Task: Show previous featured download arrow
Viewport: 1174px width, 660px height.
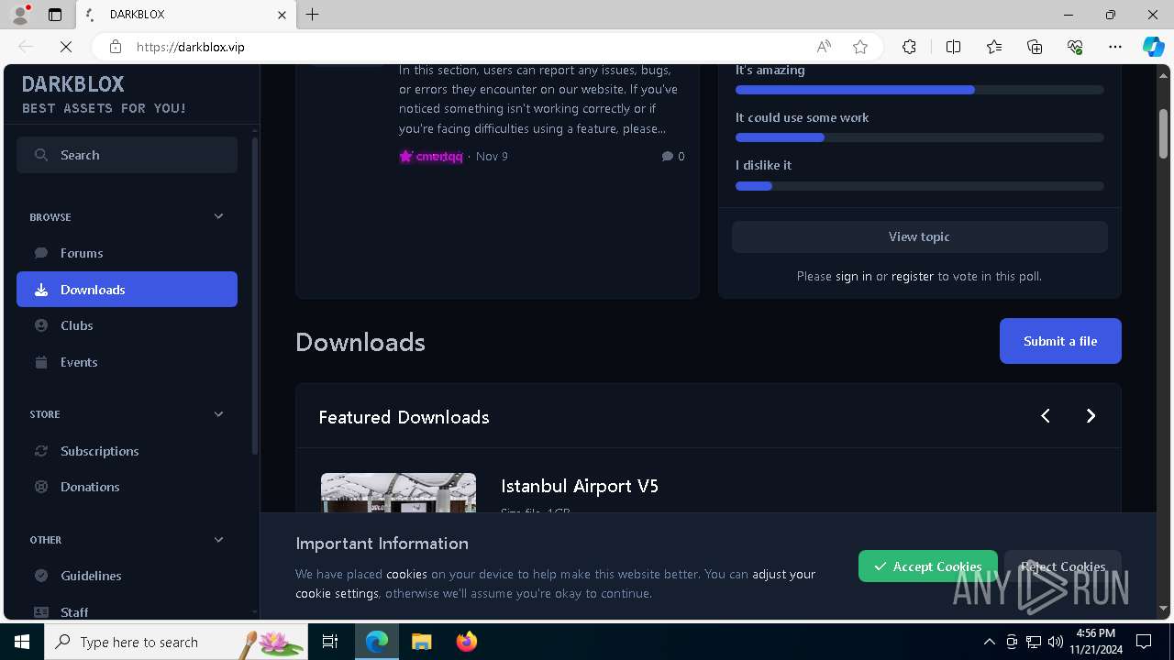Action: (x=1046, y=416)
